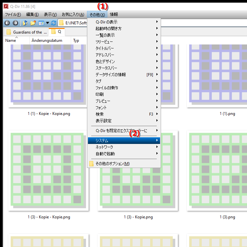The image size is (247, 247).
Task: Open the 検索 F3 menu entry
Action: pos(124,114)
